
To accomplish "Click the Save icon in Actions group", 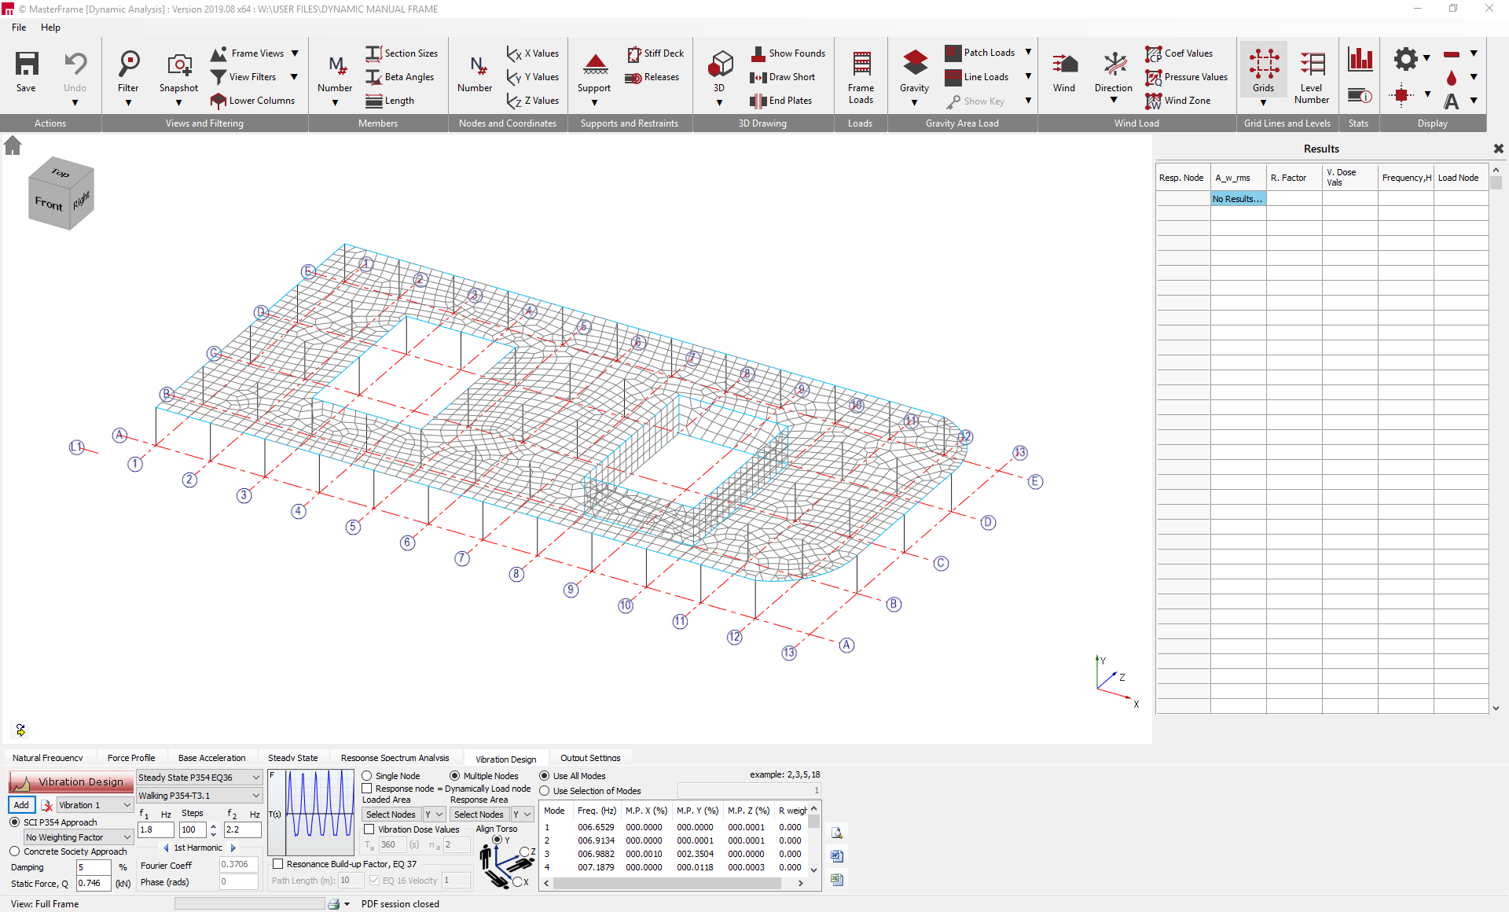I will [27, 64].
